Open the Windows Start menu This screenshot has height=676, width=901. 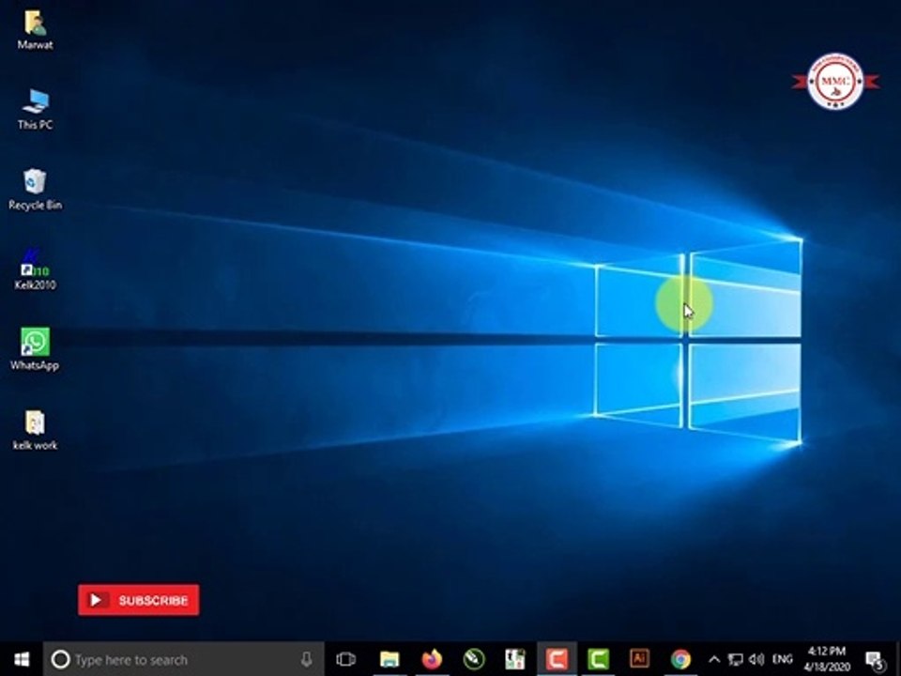point(22,659)
